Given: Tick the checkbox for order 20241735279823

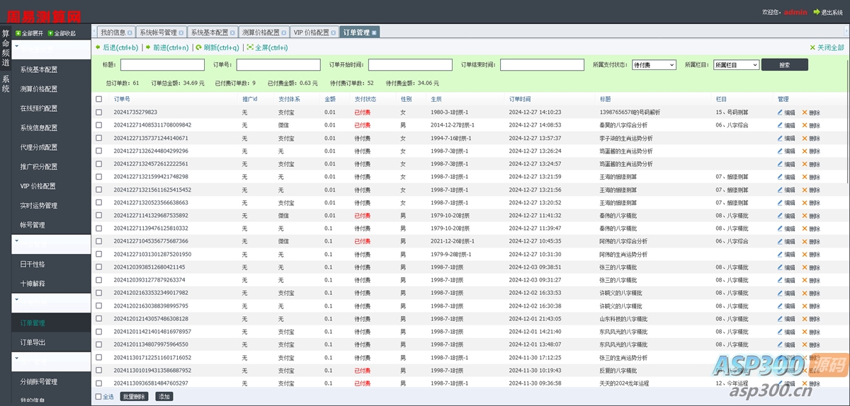Looking at the screenshot, I should tap(99, 112).
